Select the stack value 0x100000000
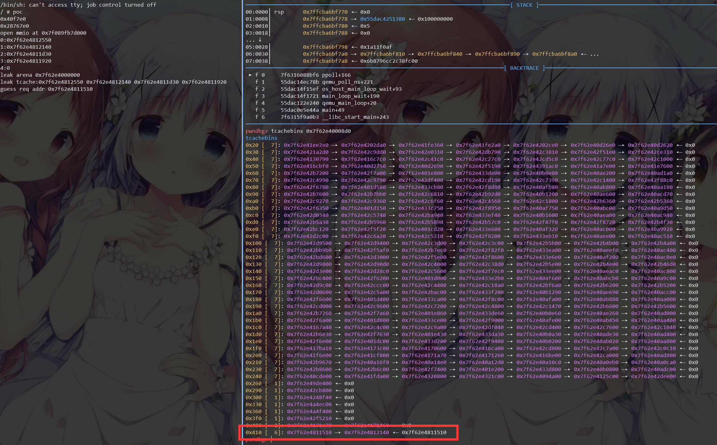717x445 pixels. click(435, 19)
